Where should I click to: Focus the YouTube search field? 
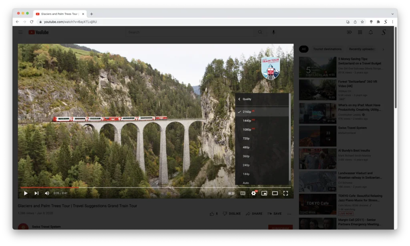point(190,32)
